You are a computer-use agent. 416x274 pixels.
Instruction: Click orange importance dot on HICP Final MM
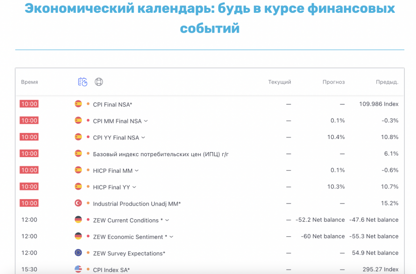pyautogui.click(x=88, y=170)
